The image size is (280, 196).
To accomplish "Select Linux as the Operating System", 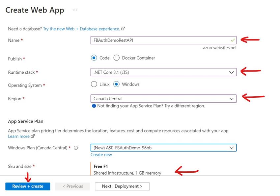I will click(94, 84).
